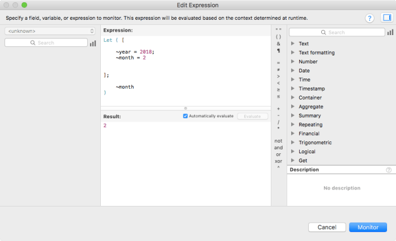396x241 pixels.
Task: Open the <unknown> table dropdown
Action: pos(50,31)
